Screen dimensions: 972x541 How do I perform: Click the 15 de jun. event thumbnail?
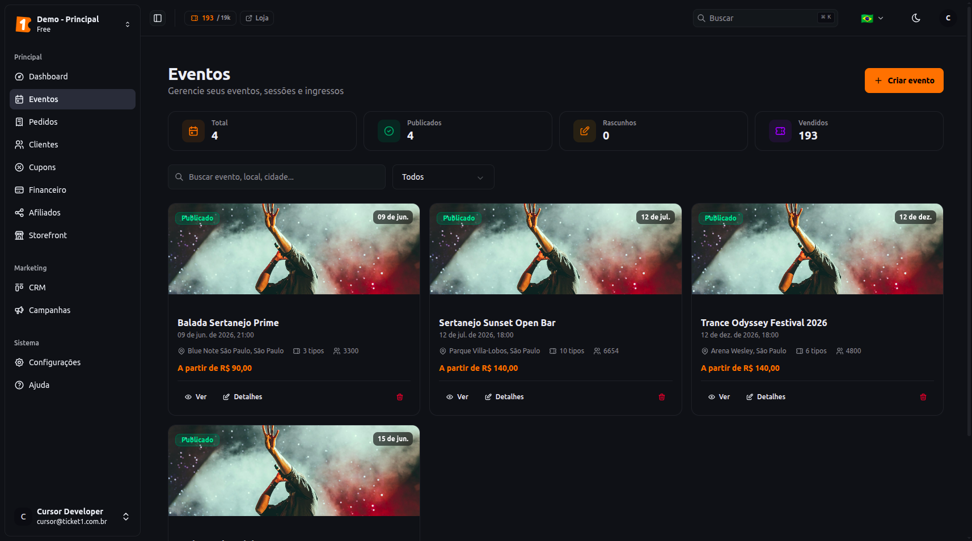(x=294, y=471)
